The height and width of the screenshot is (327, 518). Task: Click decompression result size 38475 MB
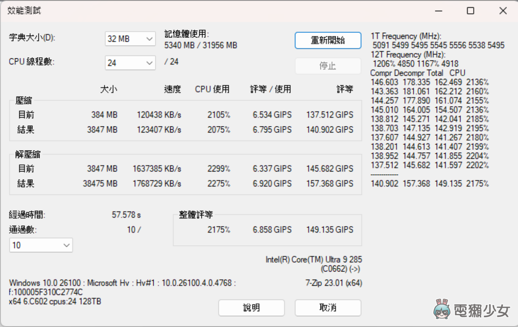coord(100,184)
